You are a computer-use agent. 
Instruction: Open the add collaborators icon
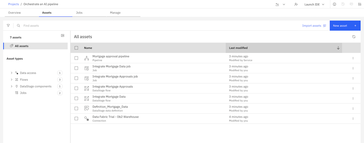(296, 4)
